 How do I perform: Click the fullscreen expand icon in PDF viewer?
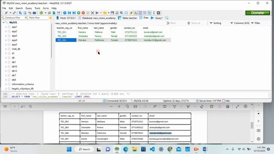tap(237, 107)
